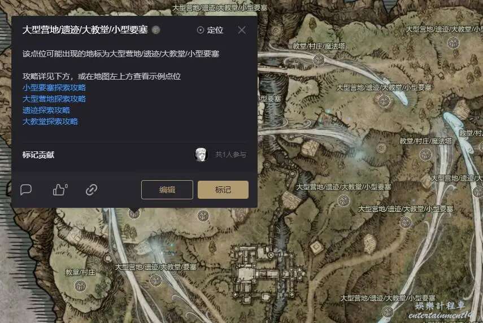This screenshot has width=483, height=323.
Task: Select map marker below 教堂/村庄 label bottom-left
Action: pos(80,285)
